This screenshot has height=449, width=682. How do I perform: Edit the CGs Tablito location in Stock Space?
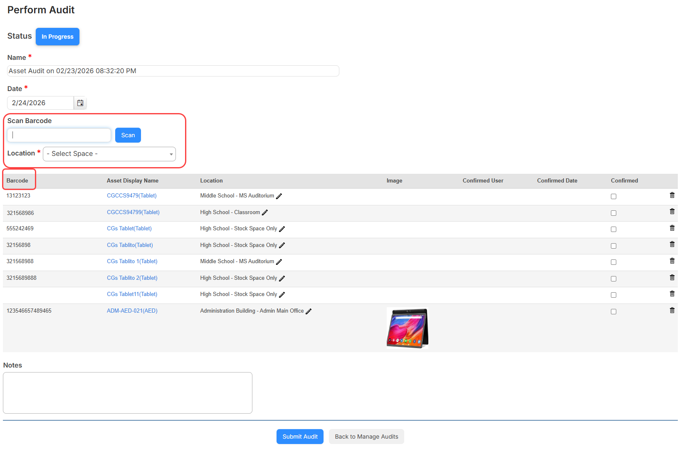282,245
